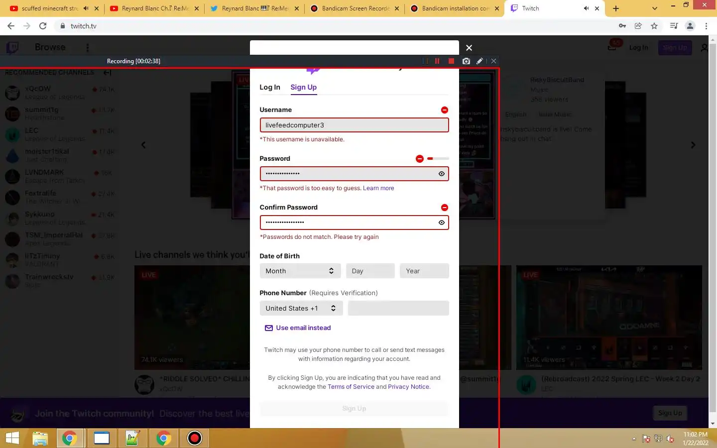Open the Privacy Notice link
The image size is (717, 448).
tap(408, 387)
